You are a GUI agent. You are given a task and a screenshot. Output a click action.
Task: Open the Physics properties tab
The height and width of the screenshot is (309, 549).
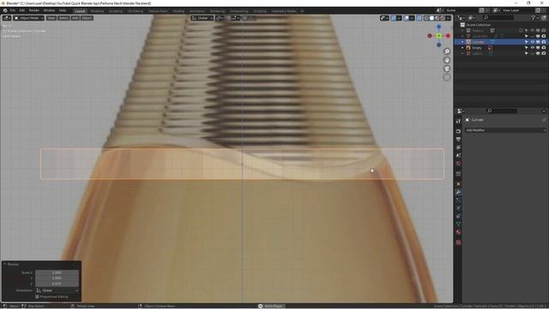(x=458, y=209)
